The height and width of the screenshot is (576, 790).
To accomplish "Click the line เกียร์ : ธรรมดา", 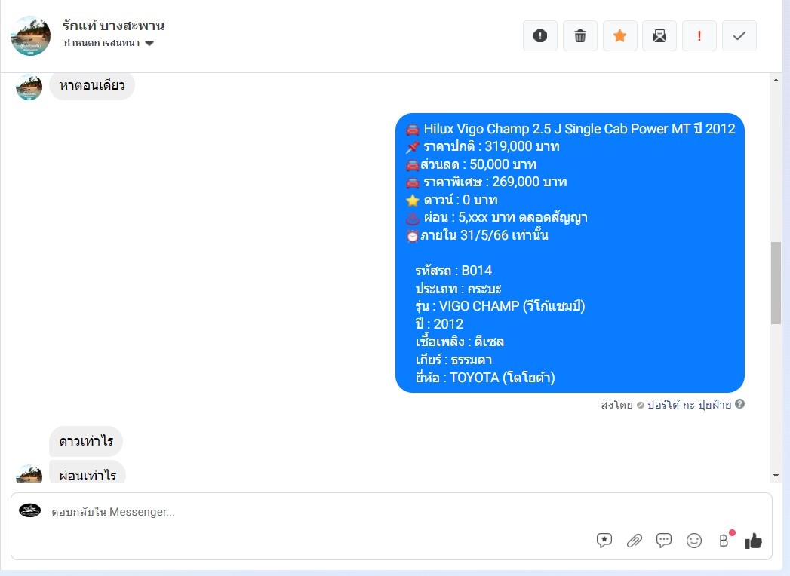I will (453, 360).
